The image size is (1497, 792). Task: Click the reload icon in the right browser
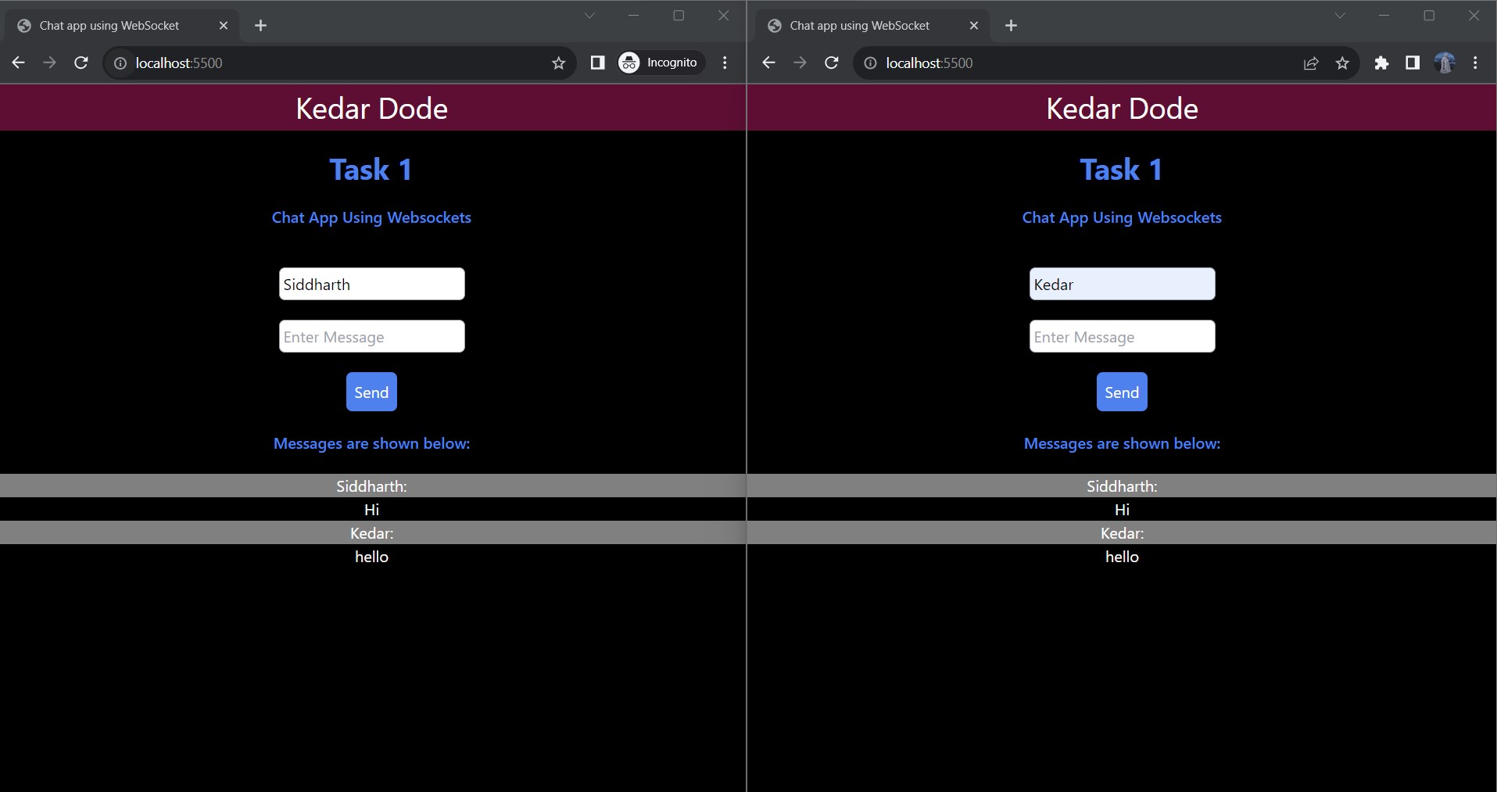[x=831, y=63]
